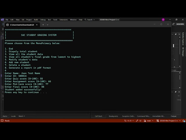Switch to the Output tab
The image size is (186, 140).
pos(174,116)
